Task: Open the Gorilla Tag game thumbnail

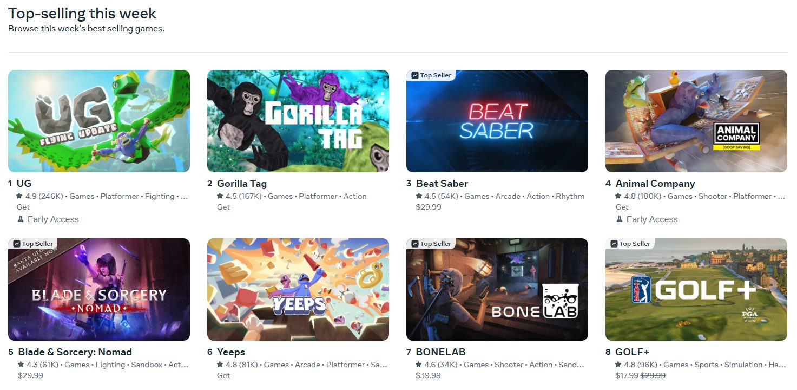Action: click(298, 121)
